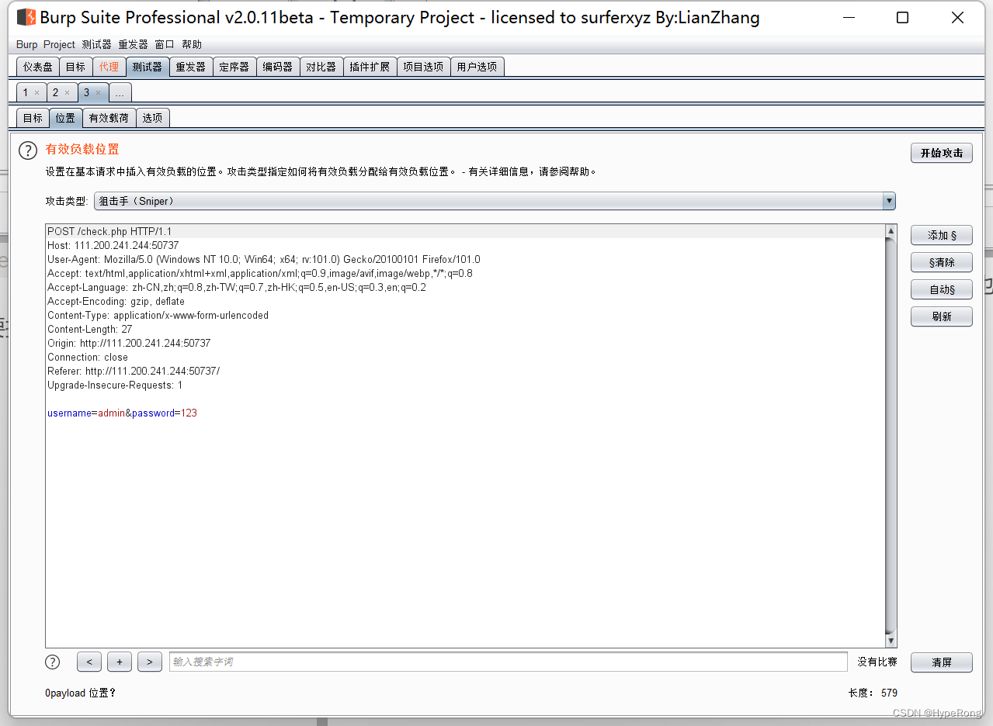993x726 pixels.
Task: Click the request editor vertical scrollbar
Action: [x=891, y=436]
